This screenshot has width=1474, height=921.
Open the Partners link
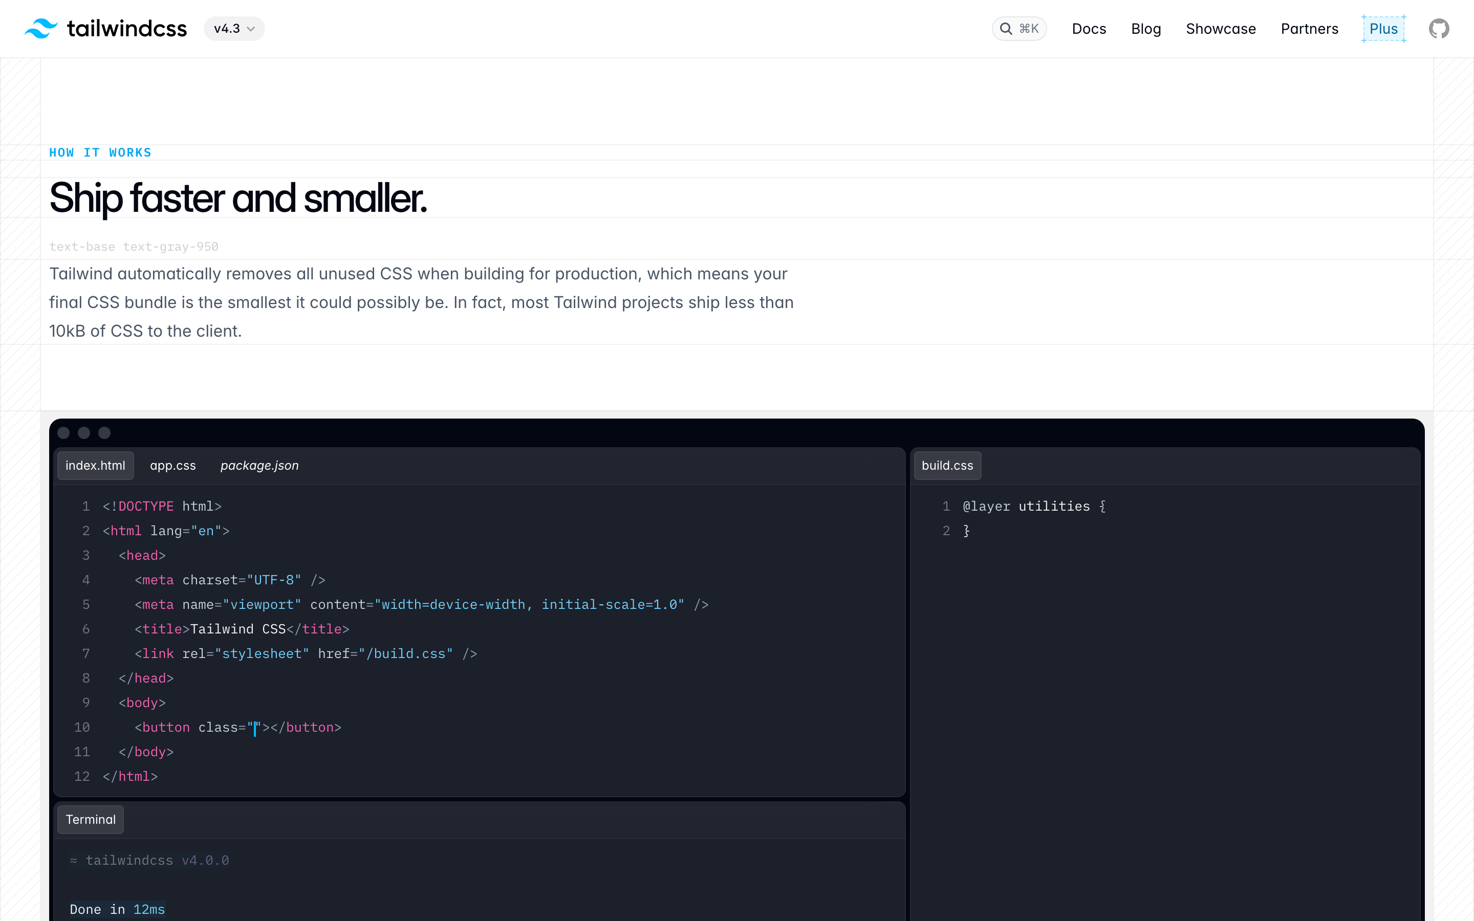pos(1310,29)
